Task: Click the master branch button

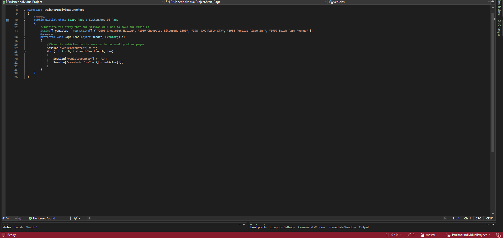Action: tap(430, 235)
